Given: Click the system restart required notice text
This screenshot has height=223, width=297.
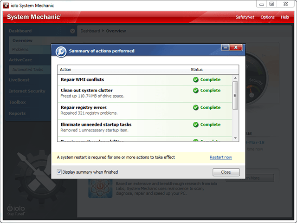Looking at the screenshot, I should 116,157.
